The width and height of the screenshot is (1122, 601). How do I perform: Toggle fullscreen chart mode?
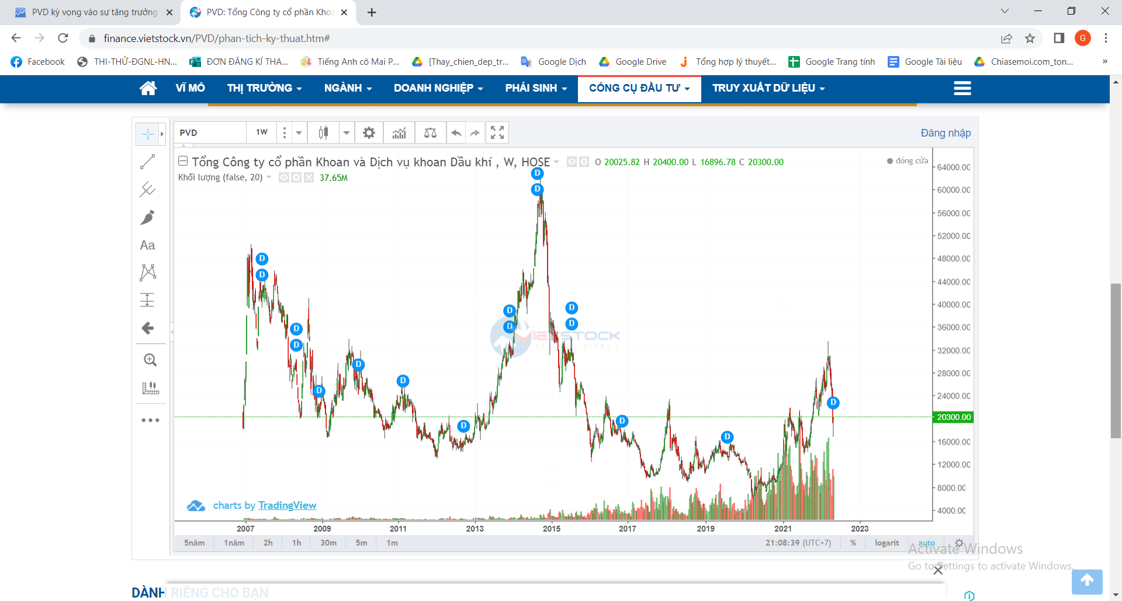tap(497, 133)
